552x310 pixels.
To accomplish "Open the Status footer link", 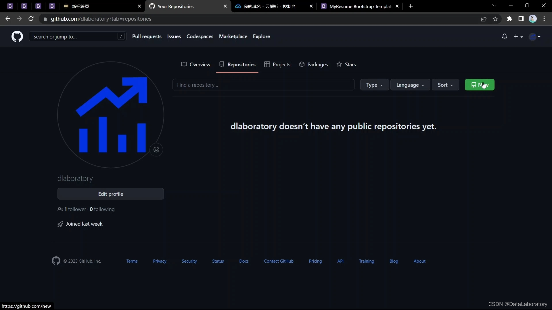I will [218, 261].
